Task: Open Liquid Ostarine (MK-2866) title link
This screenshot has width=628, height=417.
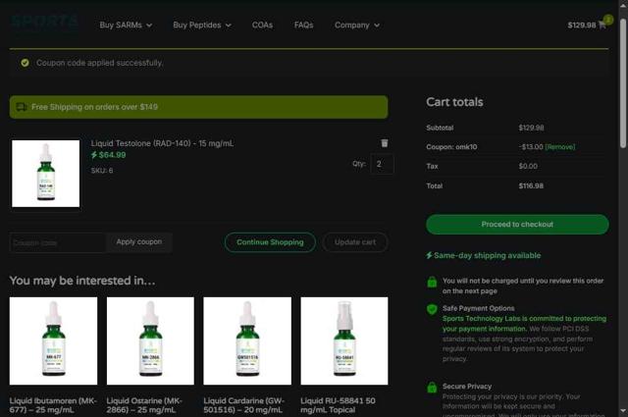Action: tap(144, 405)
